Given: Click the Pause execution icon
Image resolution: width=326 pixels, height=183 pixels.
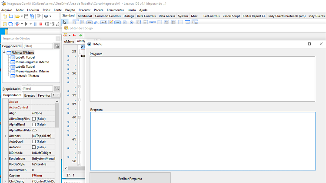Looking at the screenshot, I should click(35, 24).
